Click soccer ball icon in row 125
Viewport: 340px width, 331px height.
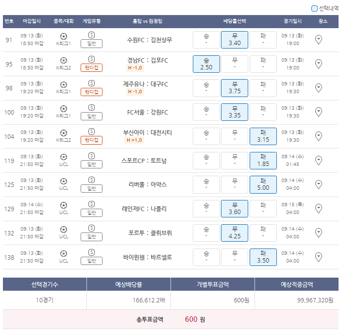point(64,181)
